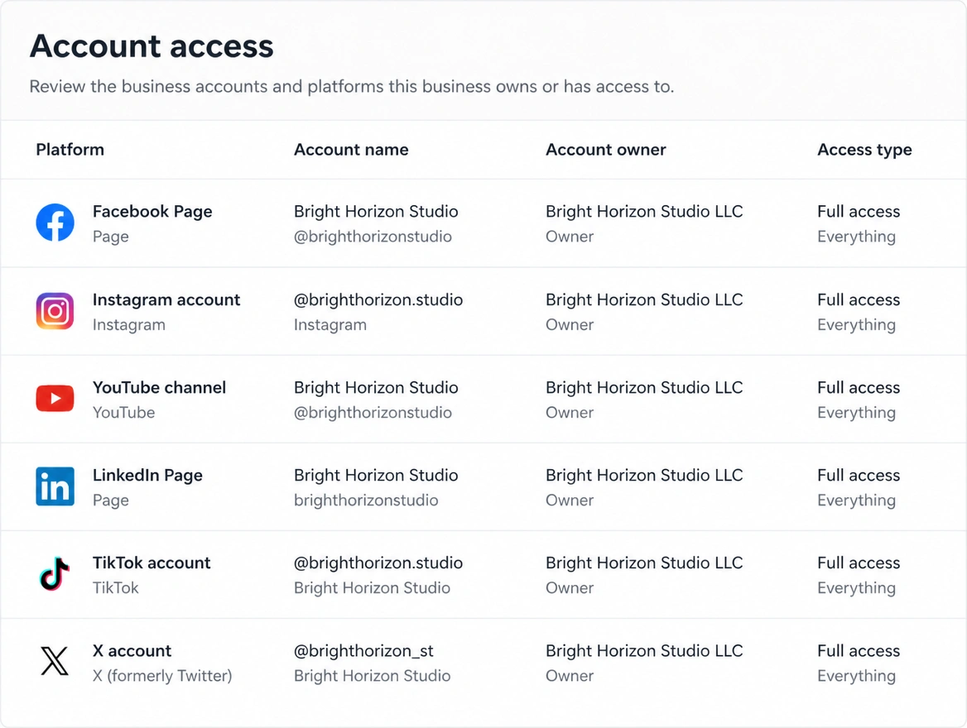Click the @brighthorizon_st handle

click(x=363, y=651)
